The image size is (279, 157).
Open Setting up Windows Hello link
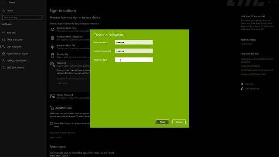point(253,74)
